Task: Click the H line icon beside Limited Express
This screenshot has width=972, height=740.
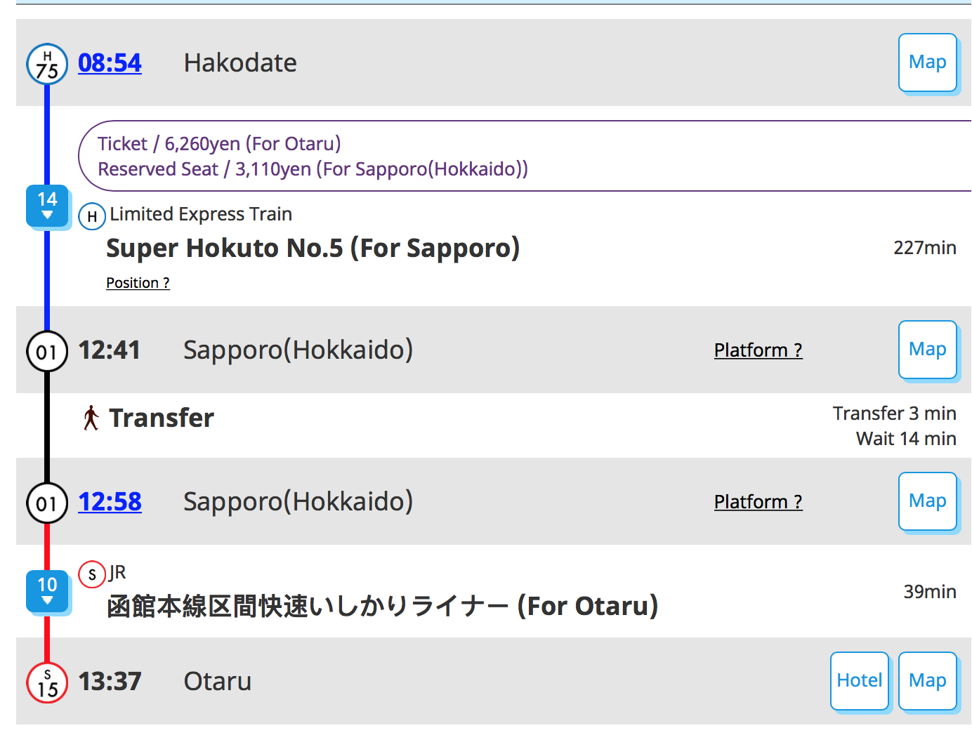Action: [x=92, y=216]
